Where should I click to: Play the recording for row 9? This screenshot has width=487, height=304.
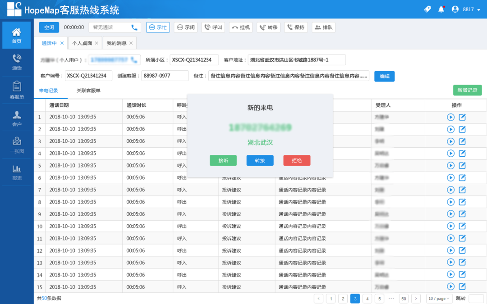450,214
